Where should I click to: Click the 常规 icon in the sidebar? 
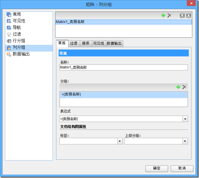point(9,15)
